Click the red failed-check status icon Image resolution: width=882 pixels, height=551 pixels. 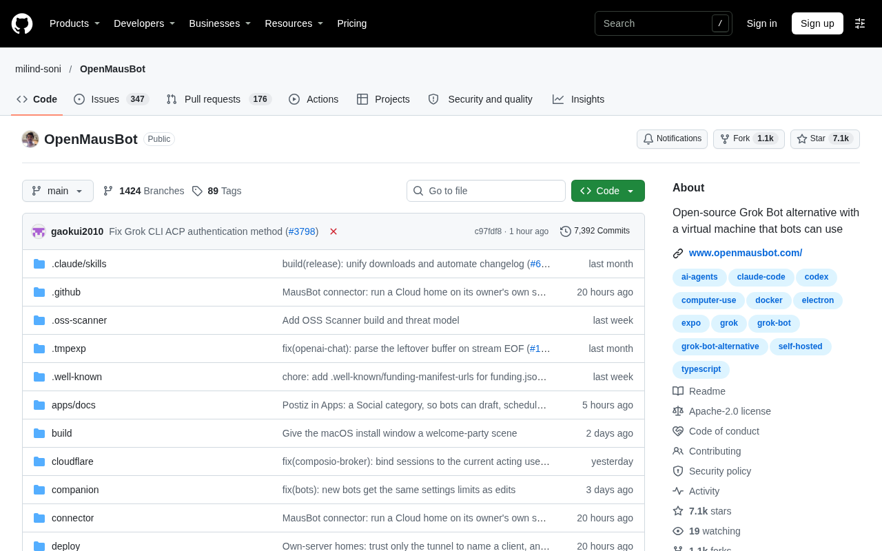point(334,231)
